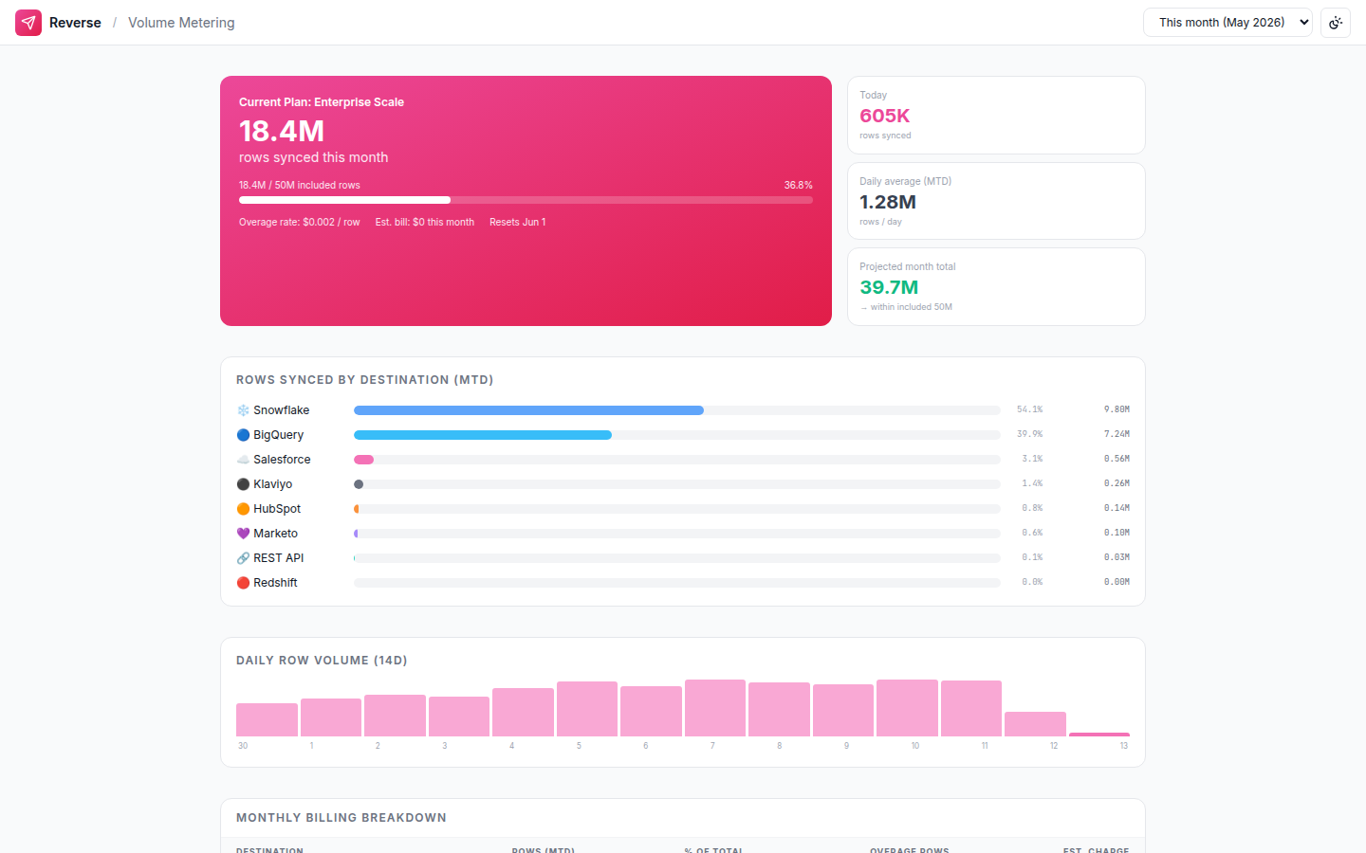Click the Snowflake destination icon

tap(243, 410)
